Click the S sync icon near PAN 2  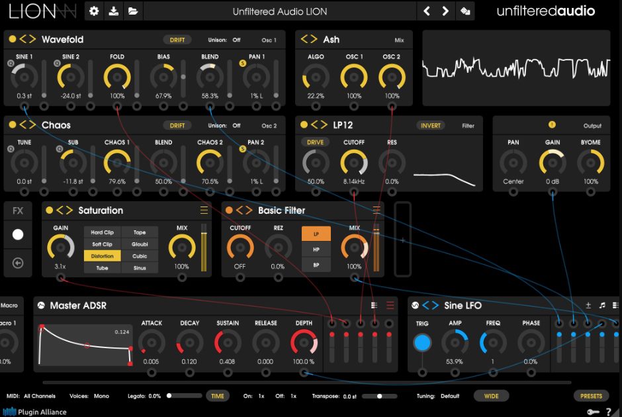tap(242, 149)
